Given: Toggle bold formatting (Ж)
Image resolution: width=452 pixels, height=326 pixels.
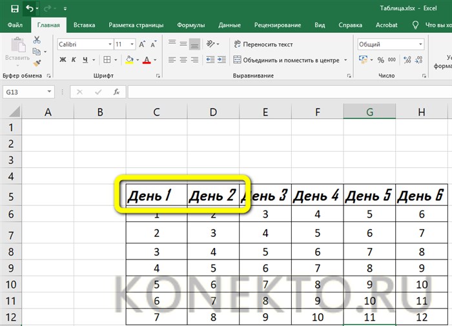Looking at the screenshot, I should click(63, 59).
